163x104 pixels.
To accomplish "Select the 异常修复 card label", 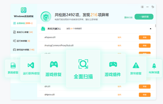I will click(x=136, y=73).
